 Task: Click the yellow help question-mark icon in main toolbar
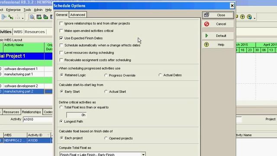pyautogui.click(x=242, y=17)
